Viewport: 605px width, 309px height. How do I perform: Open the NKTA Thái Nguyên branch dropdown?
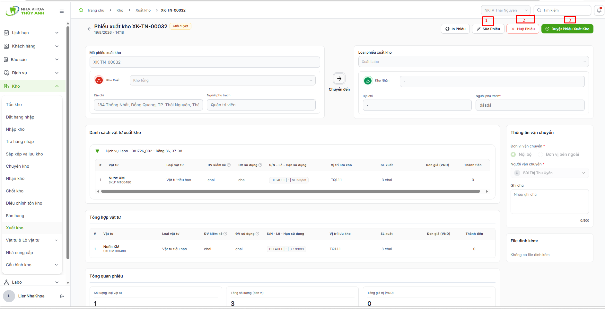click(x=505, y=10)
